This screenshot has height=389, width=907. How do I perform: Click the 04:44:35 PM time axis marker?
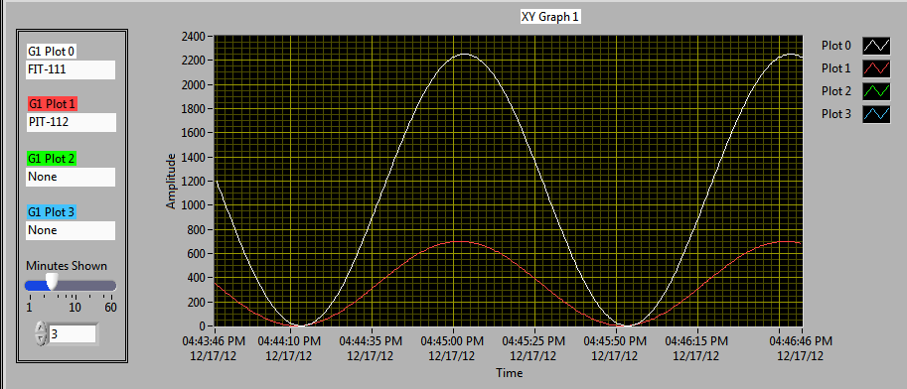[371, 348]
